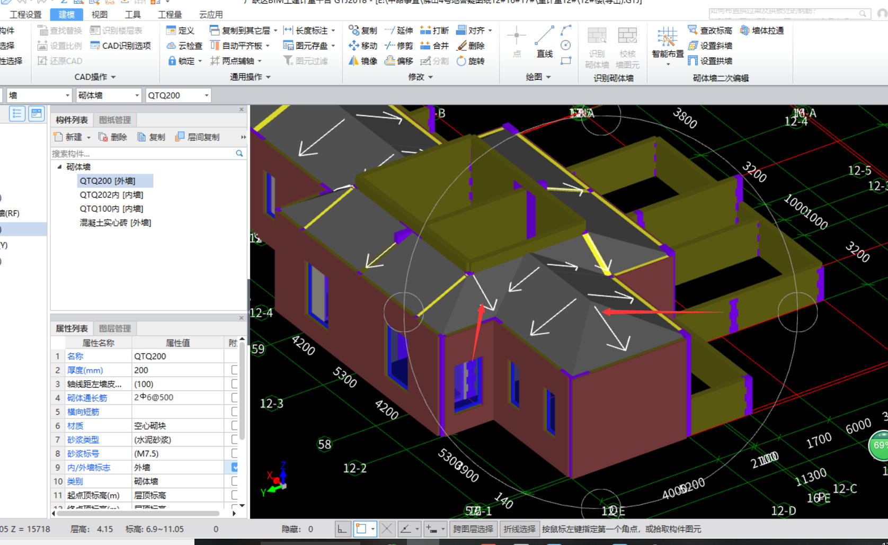Viewport: 888px width, 545px height.
Task: Click the 打断 break tool
Action: 434,31
